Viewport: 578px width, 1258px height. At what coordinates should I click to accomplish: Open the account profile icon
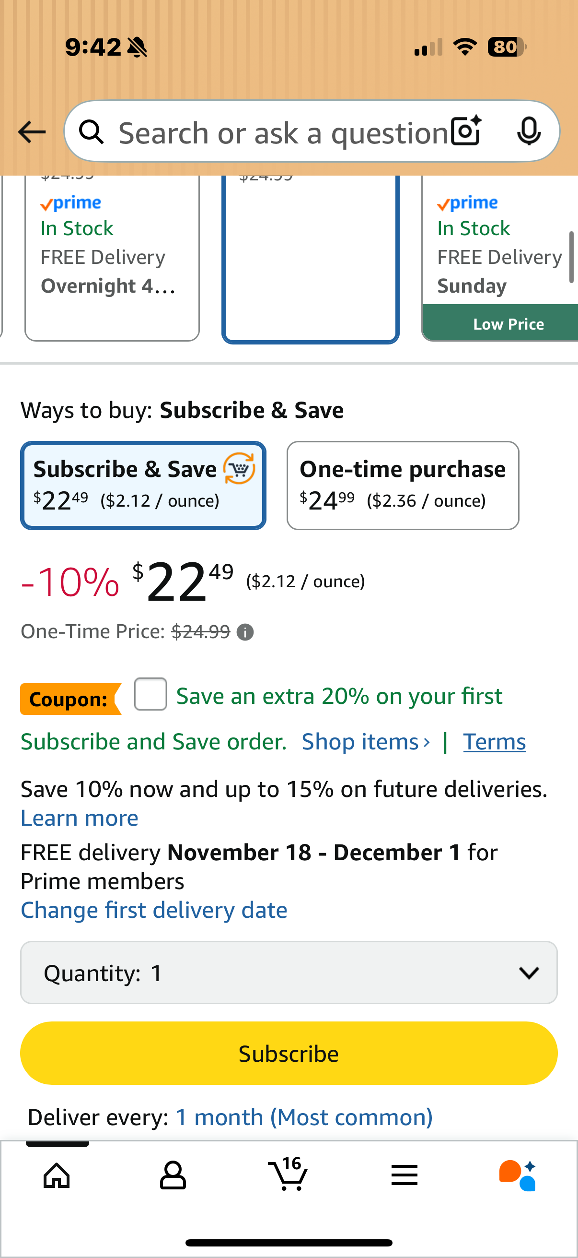tap(173, 1175)
